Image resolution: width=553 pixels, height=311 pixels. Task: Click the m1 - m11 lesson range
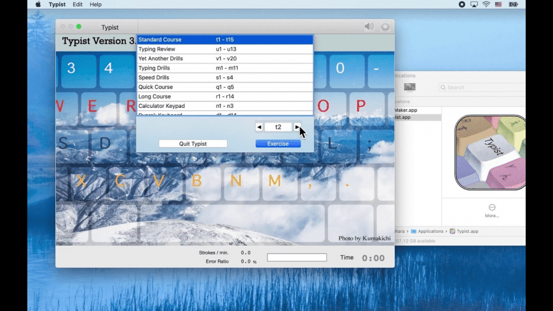pyautogui.click(x=227, y=68)
